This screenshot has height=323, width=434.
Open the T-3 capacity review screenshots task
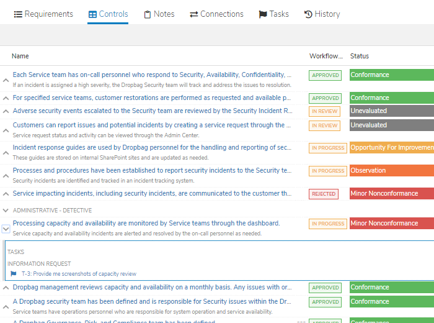click(79, 274)
